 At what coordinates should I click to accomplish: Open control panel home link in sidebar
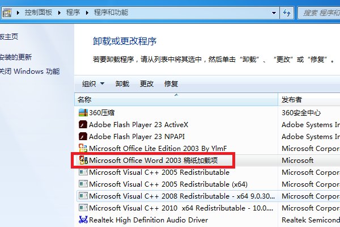click(x=9, y=36)
